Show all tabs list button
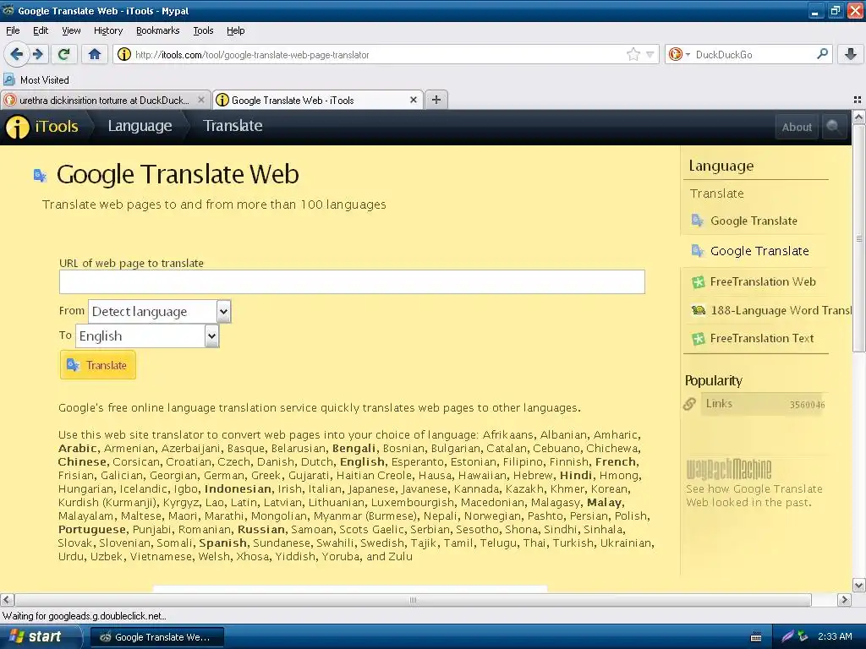The image size is (866, 649). [x=858, y=100]
